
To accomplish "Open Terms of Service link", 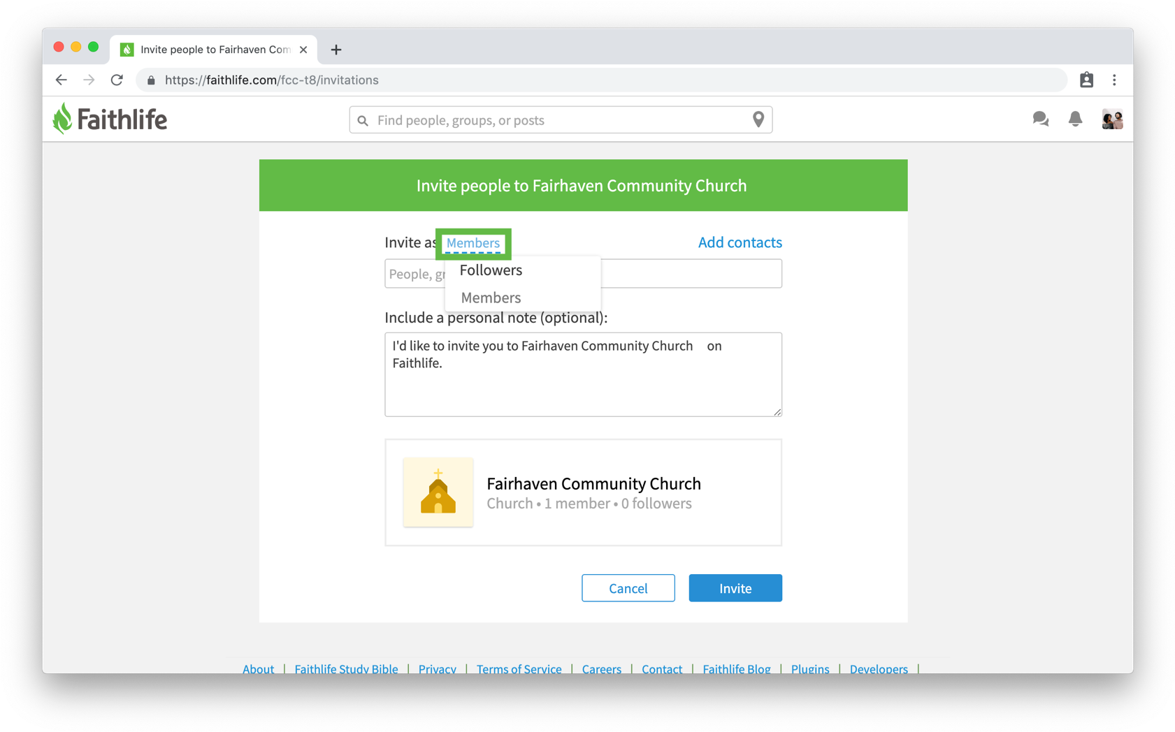I will [519, 668].
